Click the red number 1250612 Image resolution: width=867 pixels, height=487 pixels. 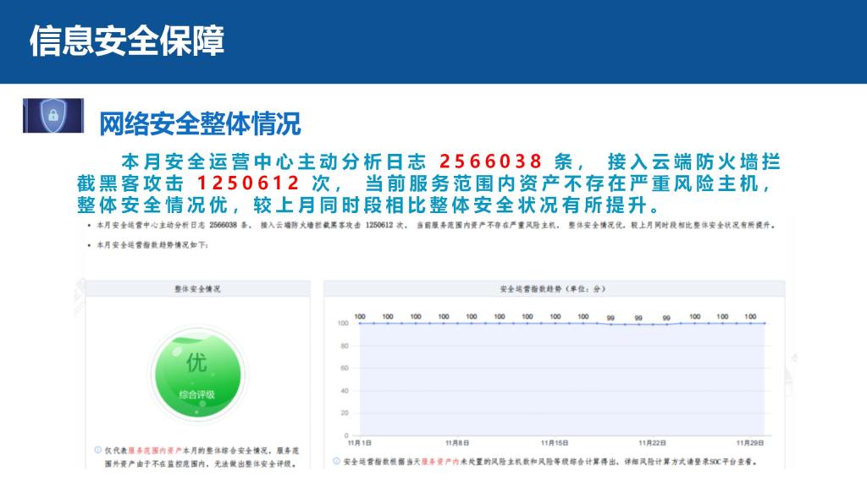pos(248,183)
